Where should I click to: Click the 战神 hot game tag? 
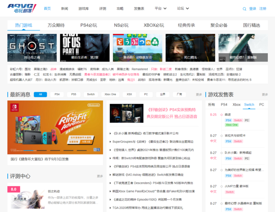click(53, 69)
